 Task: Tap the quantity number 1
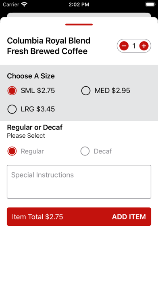point(134,46)
